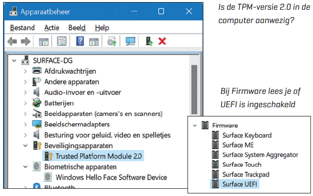
Task: Click the Afdrukwachtrijen printer icon
Action: point(37,71)
